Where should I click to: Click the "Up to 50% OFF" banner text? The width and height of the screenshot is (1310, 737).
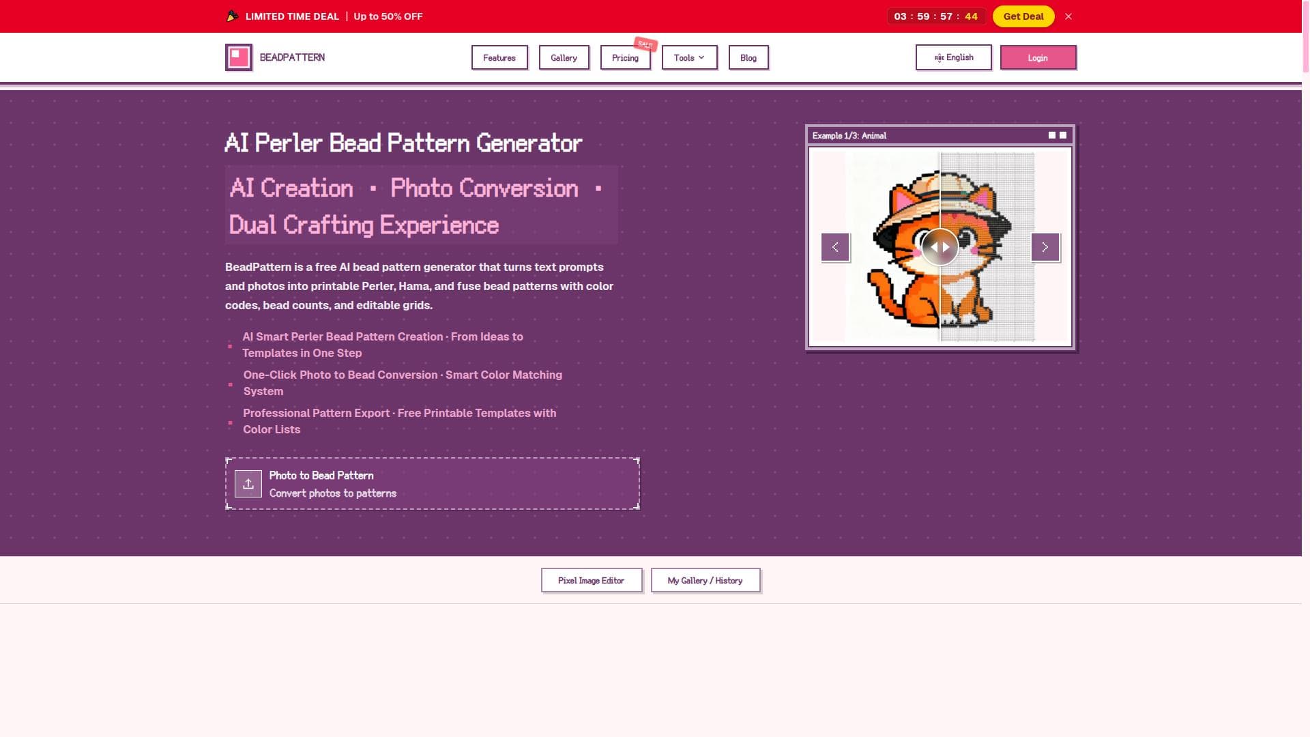tap(388, 16)
